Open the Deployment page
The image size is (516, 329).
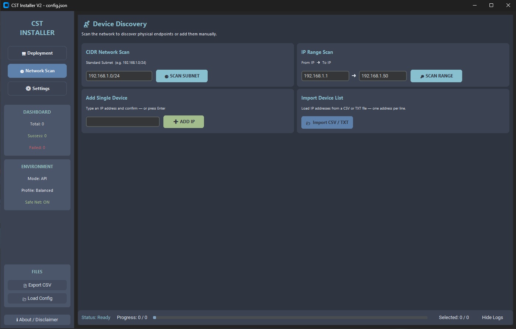tap(37, 53)
